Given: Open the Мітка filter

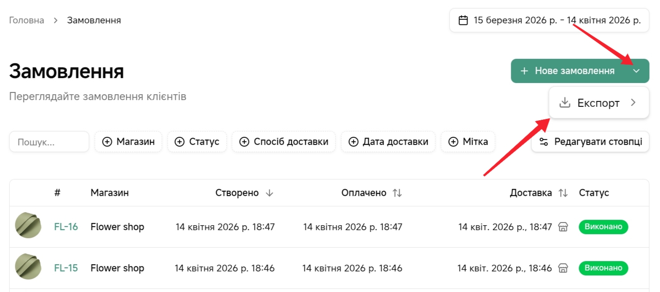Looking at the screenshot, I should [x=468, y=142].
